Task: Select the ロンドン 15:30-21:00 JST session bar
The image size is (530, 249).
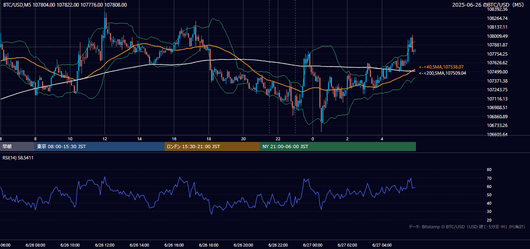Action: (x=212, y=146)
